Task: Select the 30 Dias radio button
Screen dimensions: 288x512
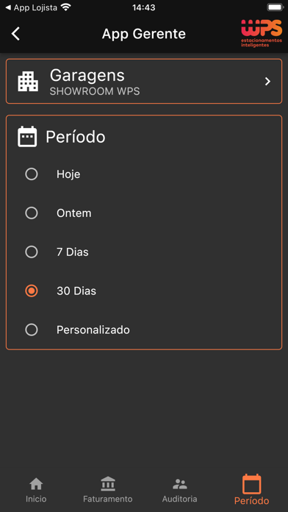Action: (x=32, y=291)
